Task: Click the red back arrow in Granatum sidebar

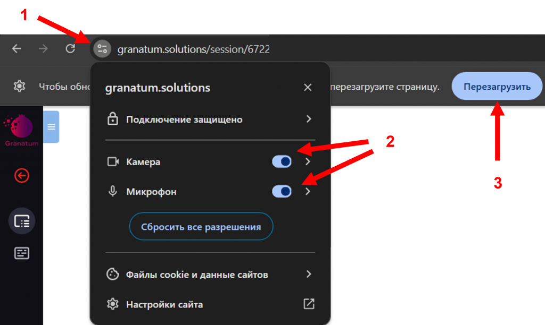Action: pyautogui.click(x=21, y=175)
